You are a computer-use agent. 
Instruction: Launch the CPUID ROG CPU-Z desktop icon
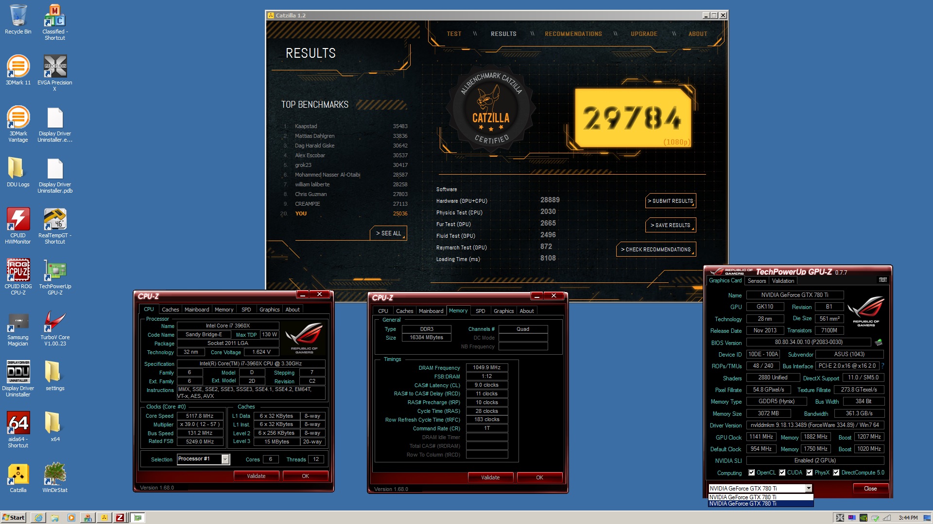[x=18, y=277]
